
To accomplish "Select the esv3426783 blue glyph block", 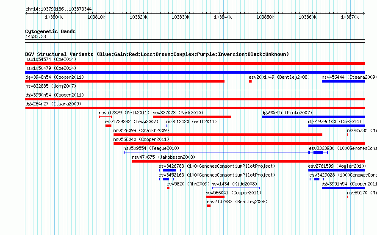I will 170,170.
